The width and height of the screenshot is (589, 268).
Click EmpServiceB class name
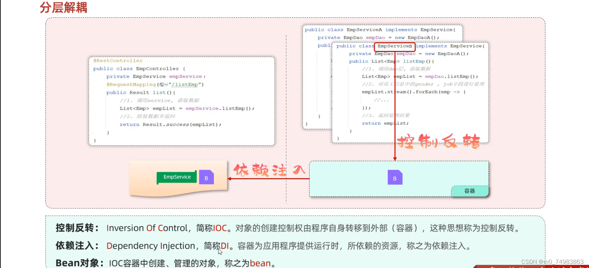(395, 46)
